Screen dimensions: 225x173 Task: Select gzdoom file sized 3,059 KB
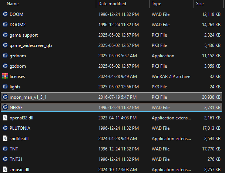click(x=18, y=66)
